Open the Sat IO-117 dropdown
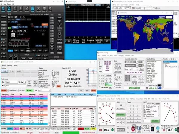The height and width of the screenshot is (134, 179). (44, 90)
